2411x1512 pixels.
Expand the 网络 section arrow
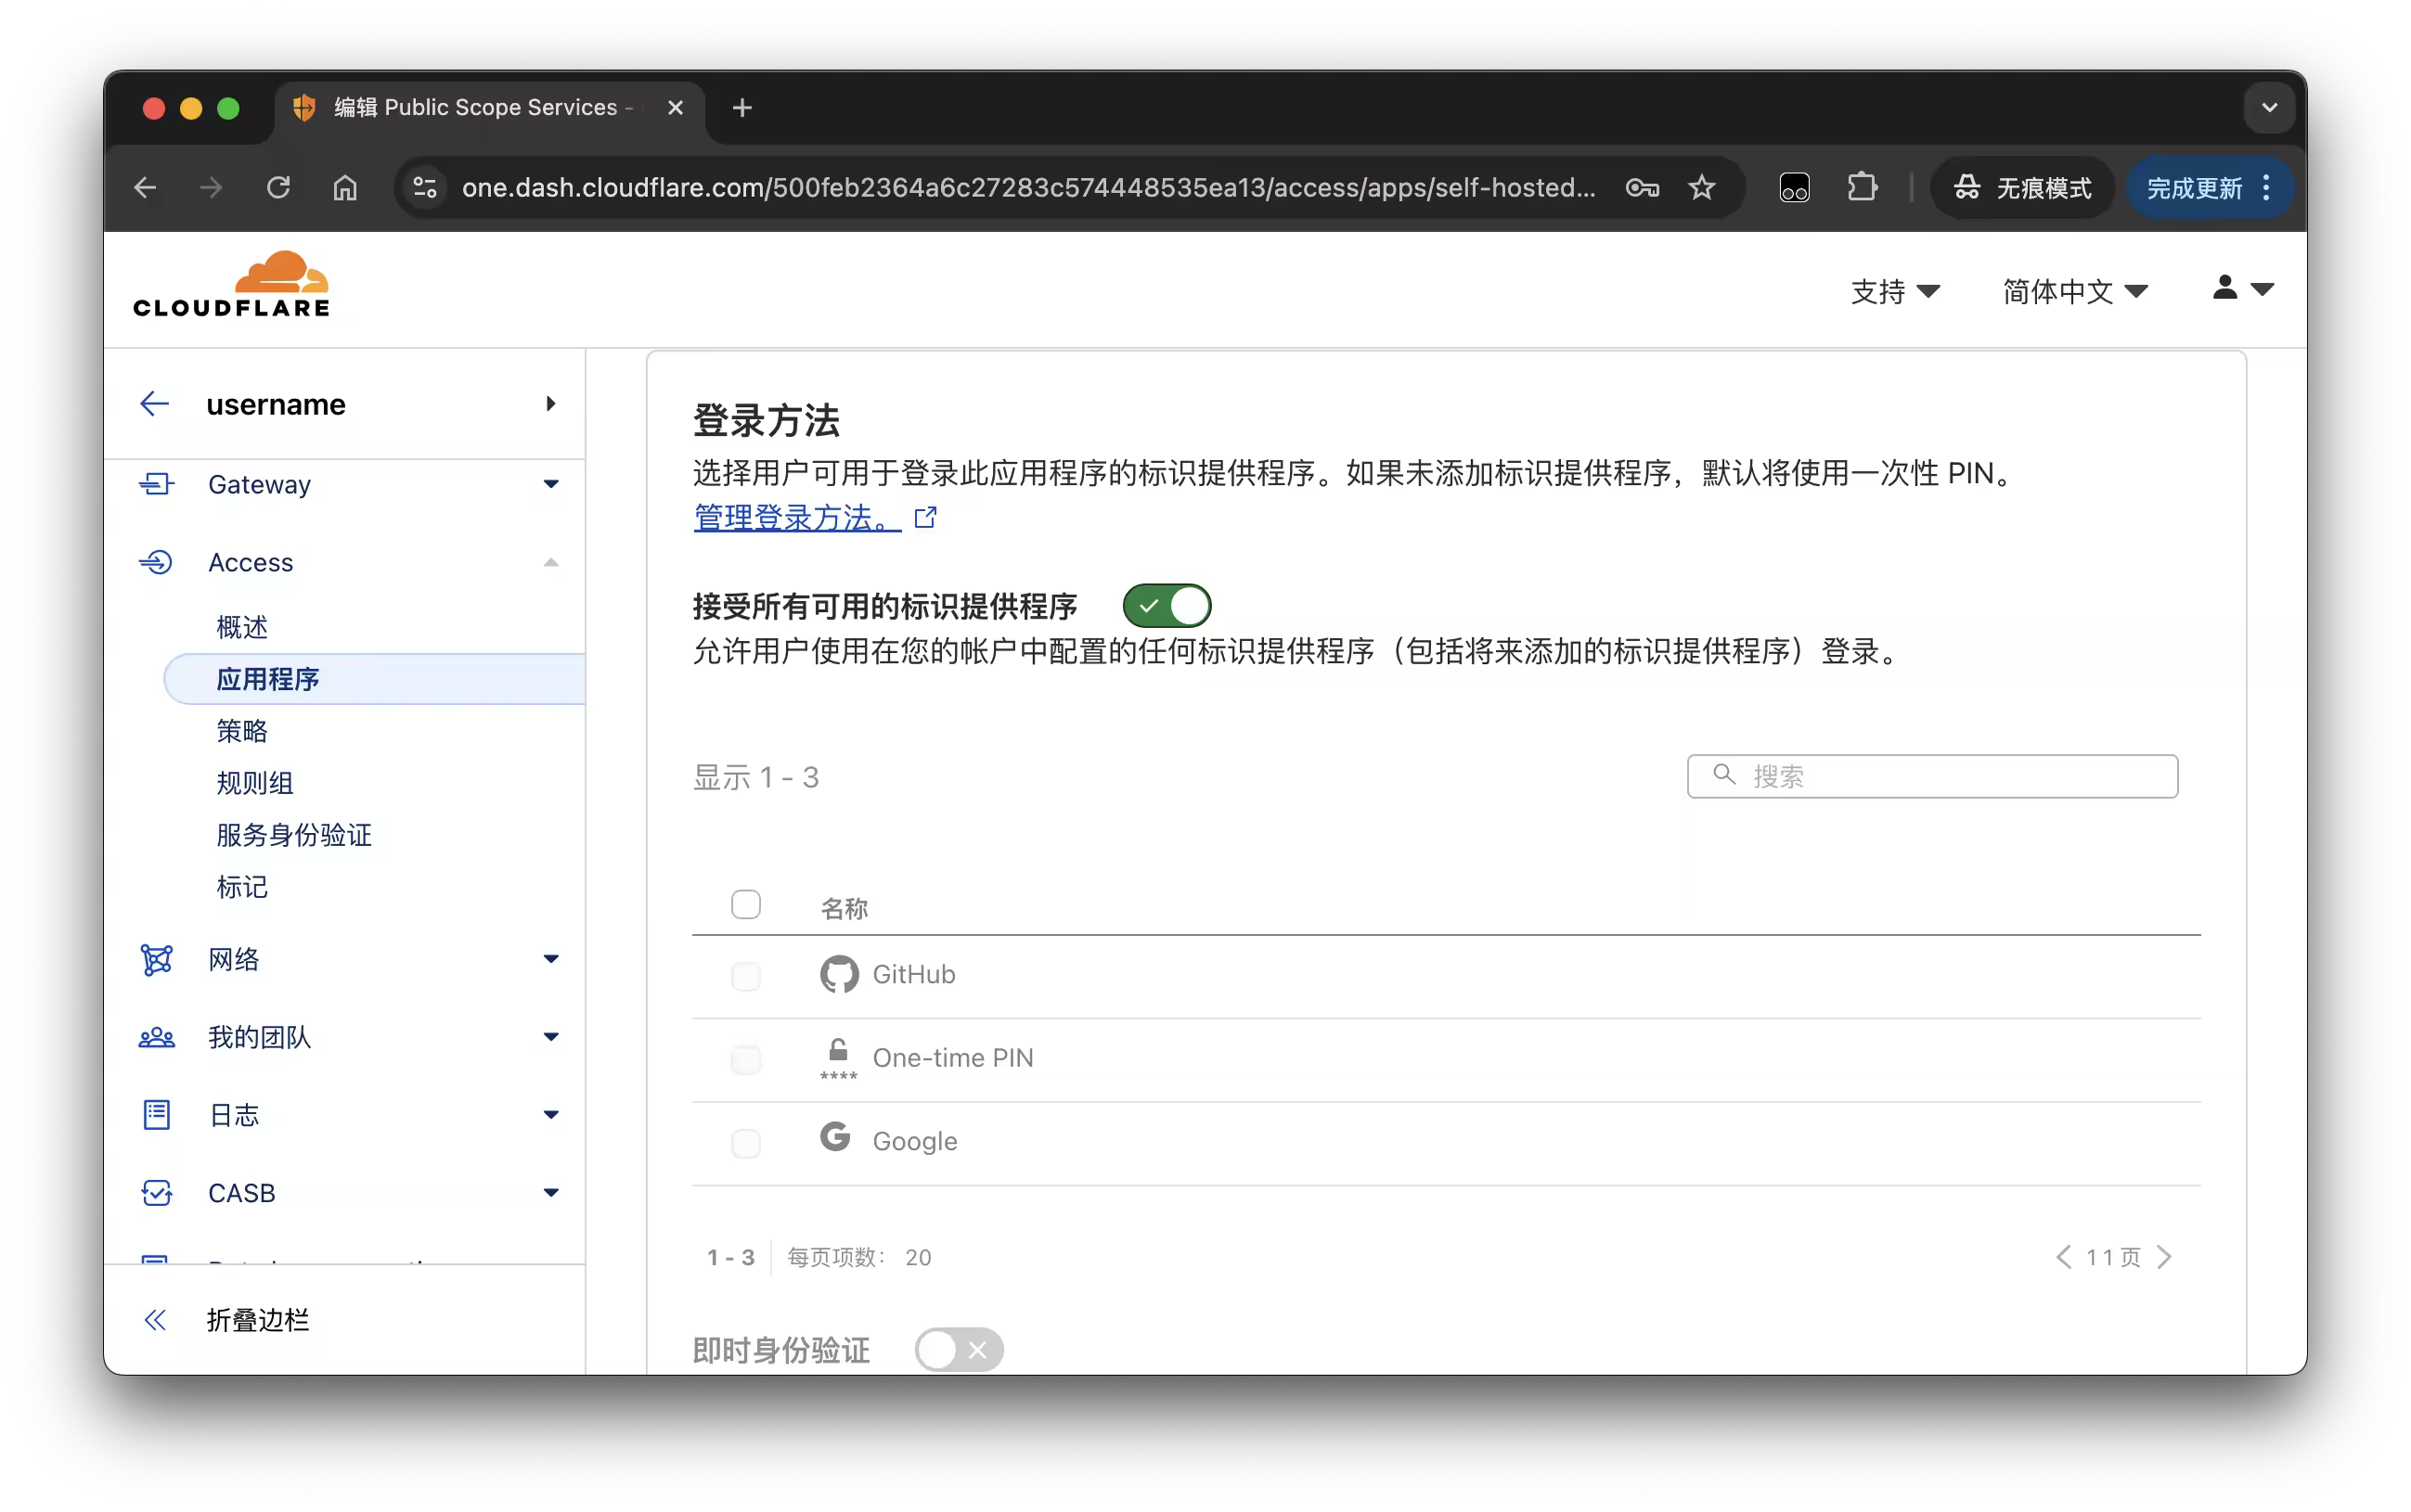[550, 959]
